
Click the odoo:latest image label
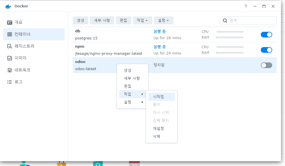tap(86, 69)
